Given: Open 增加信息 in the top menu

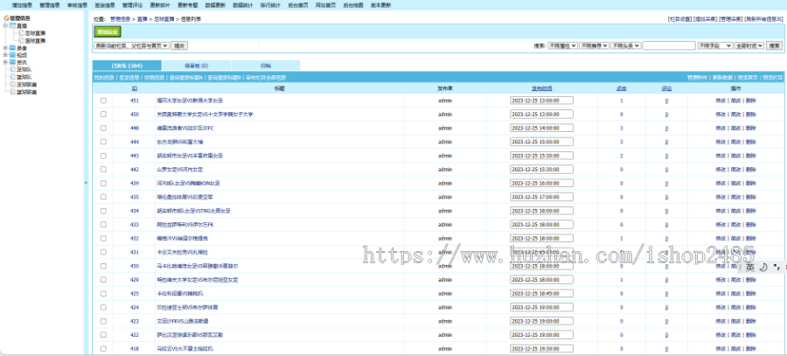Looking at the screenshot, I should (22, 5).
